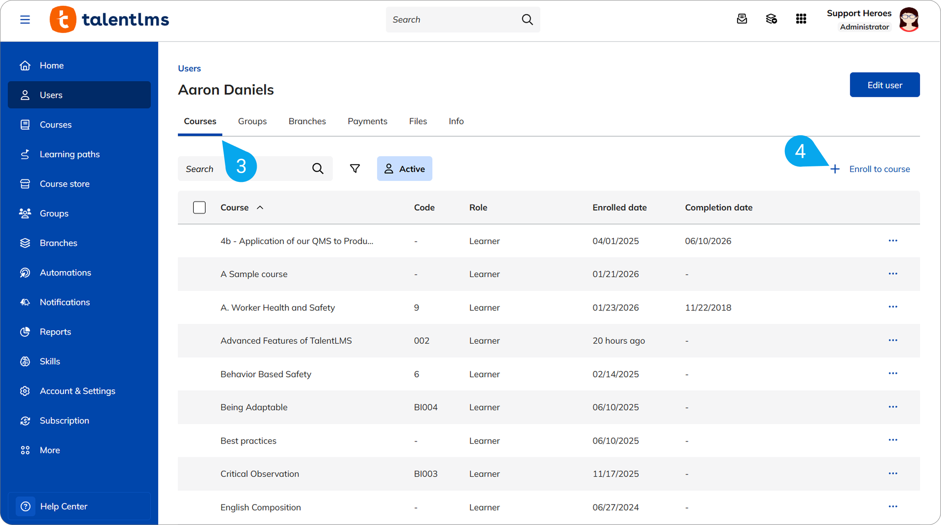Toggle the Active users filter
This screenshot has height=525, width=941.
pyautogui.click(x=404, y=168)
